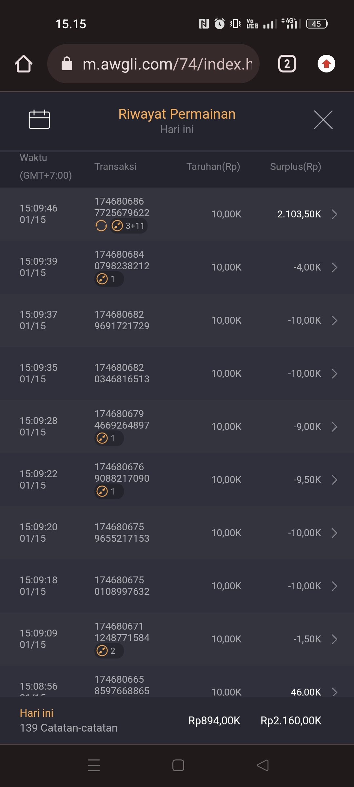The image size is (354, 787).
Task: Tap the spin badge labeled 2 at 15:09:09
Action: 109,651
